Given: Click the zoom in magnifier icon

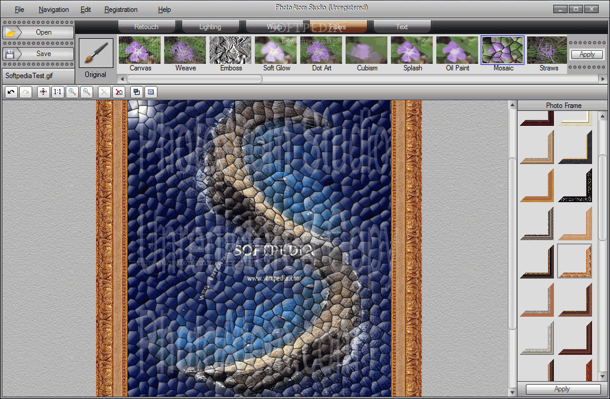Looking at the screenshot, I should click(x=72, y=92).
